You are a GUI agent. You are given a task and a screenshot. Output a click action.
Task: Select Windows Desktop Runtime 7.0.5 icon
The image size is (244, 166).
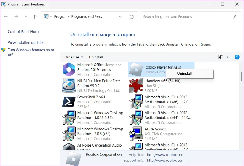[x=69, y=134]
